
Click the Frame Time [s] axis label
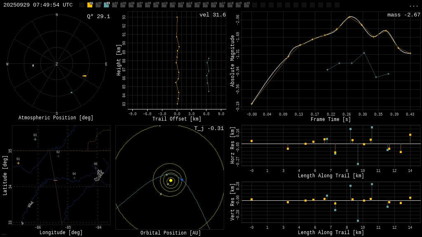point(331,119)
